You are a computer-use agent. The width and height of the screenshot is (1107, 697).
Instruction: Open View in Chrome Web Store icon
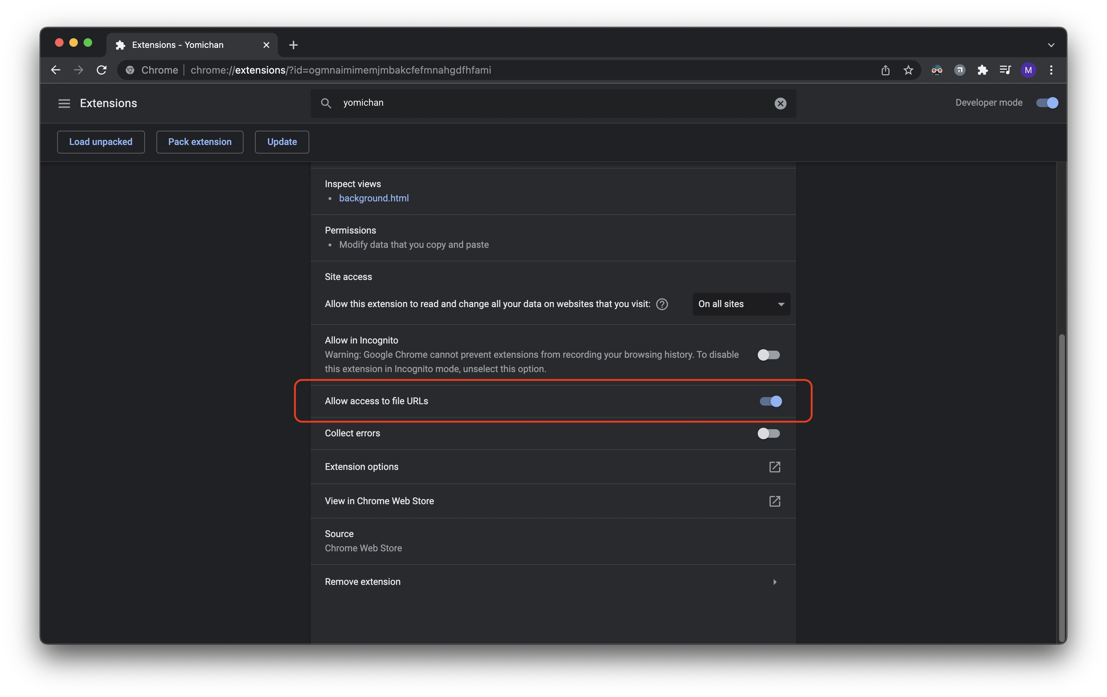click(x=775, y=501)
